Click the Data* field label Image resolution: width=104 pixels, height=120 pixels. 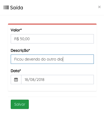click(x=16, y=71)
